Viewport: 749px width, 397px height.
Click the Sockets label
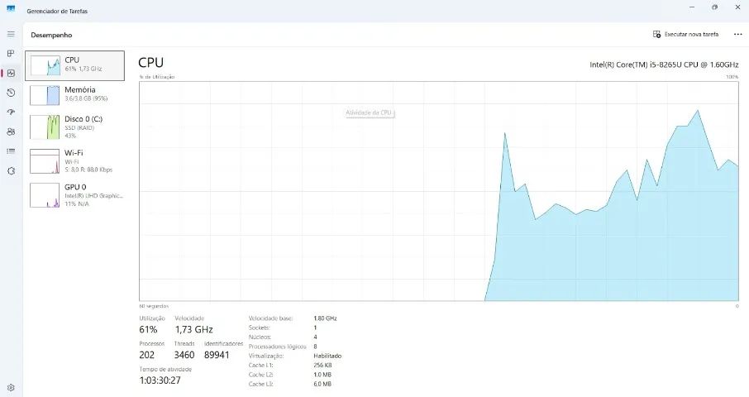click(x=260, y=328)
